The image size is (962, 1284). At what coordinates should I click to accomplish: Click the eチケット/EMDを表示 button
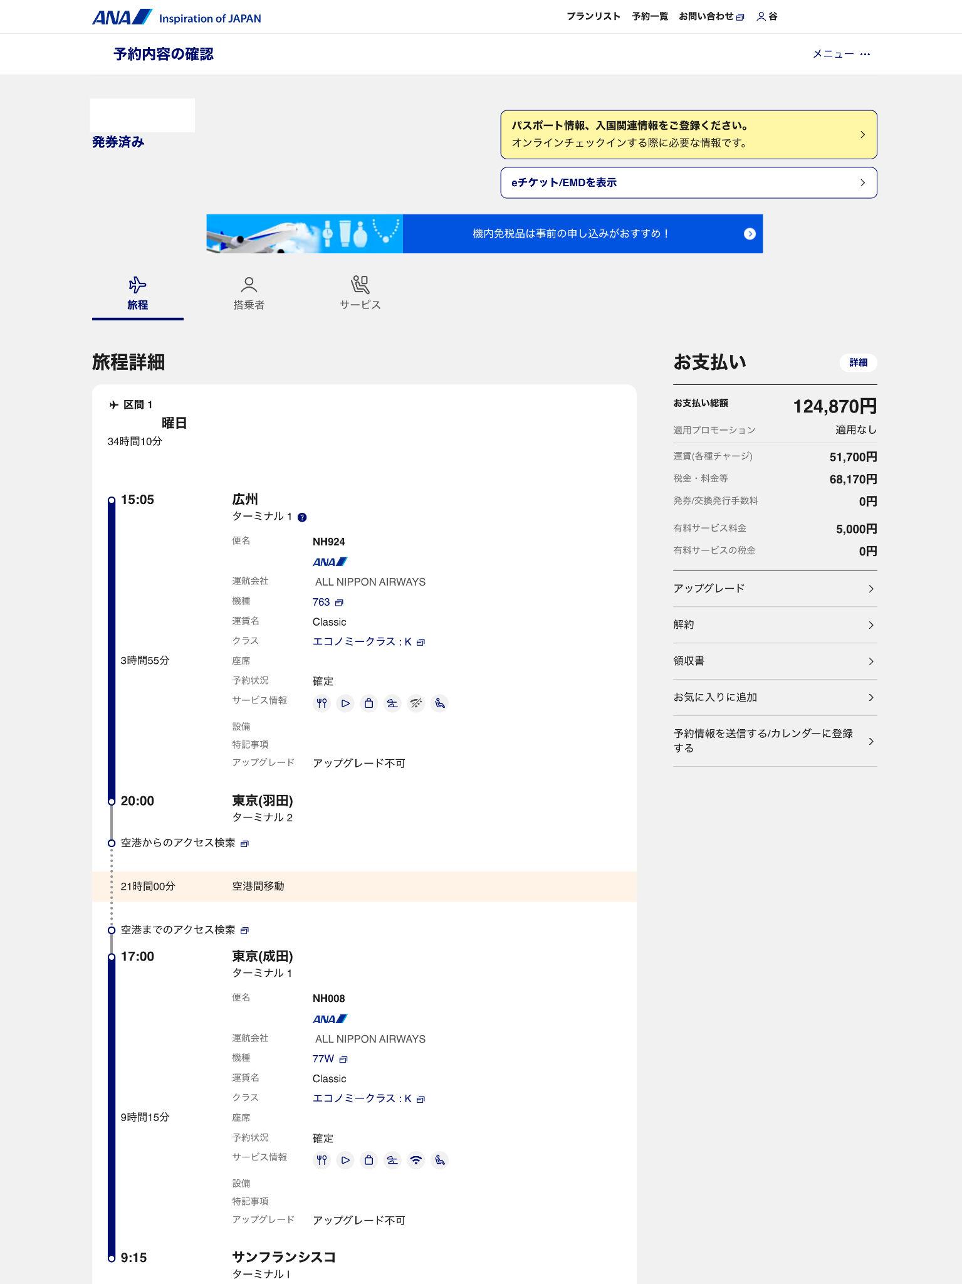tap(688, 183)
